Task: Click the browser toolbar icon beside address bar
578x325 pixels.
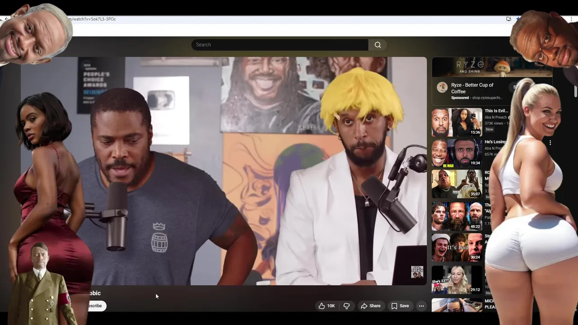Action: (509, 19)
